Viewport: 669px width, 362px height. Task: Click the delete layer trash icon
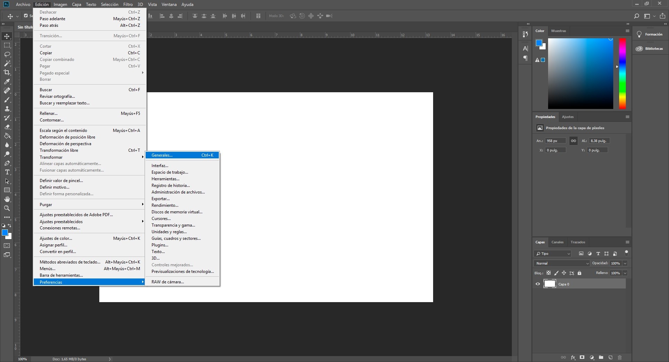click(x=620, y=357)
